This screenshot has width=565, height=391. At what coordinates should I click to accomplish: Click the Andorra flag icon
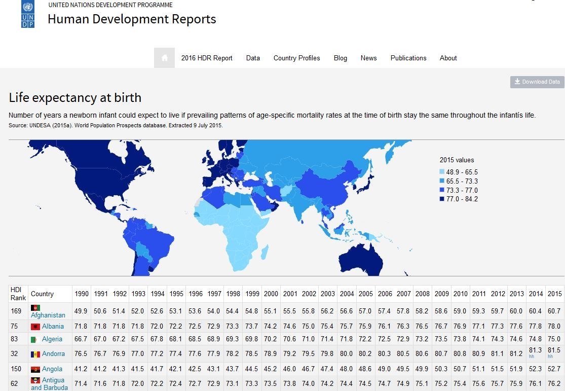point(35,354)
